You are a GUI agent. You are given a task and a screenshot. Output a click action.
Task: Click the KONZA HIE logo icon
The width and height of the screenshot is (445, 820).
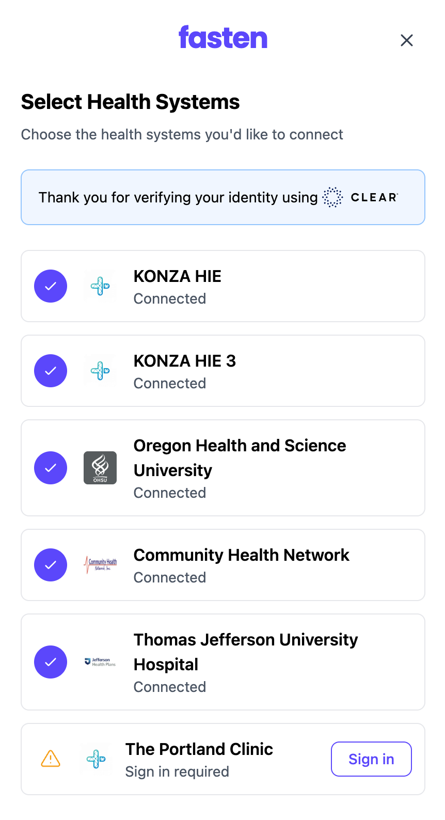[100, 286]
